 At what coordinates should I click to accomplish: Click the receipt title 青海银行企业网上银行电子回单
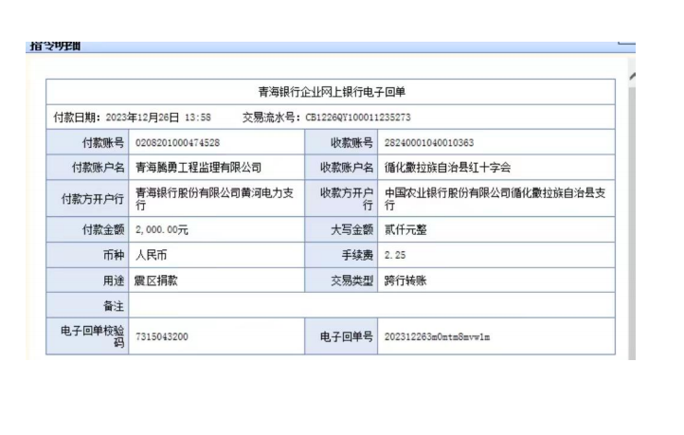tap(332, 92)
